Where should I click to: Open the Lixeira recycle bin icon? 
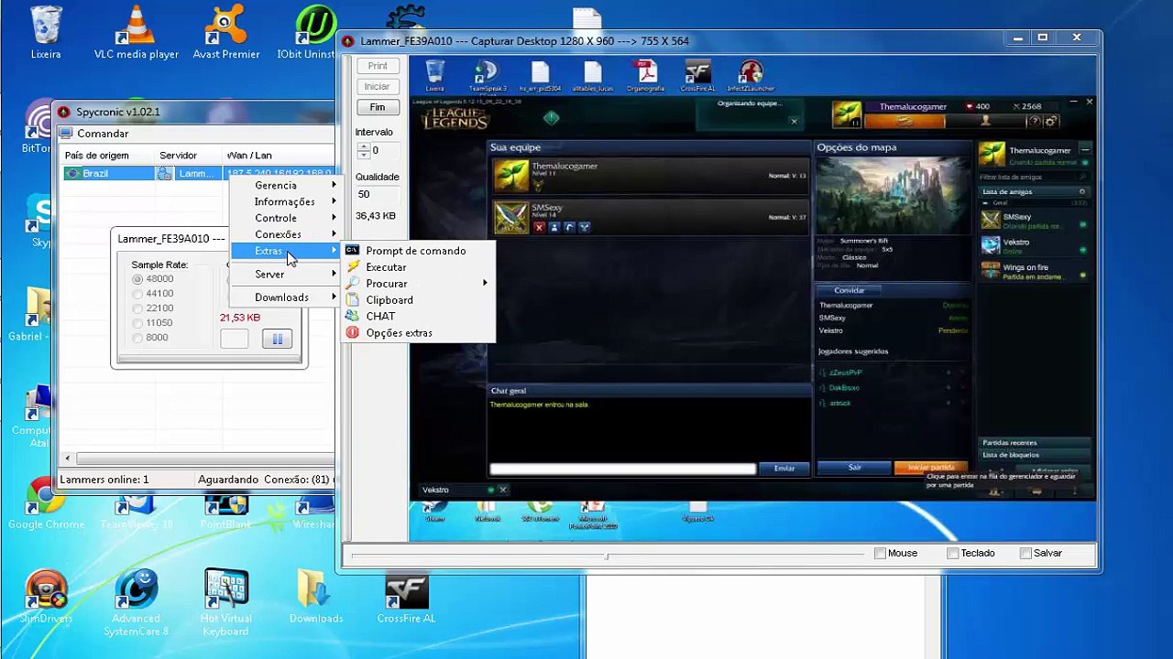[45, 27]
